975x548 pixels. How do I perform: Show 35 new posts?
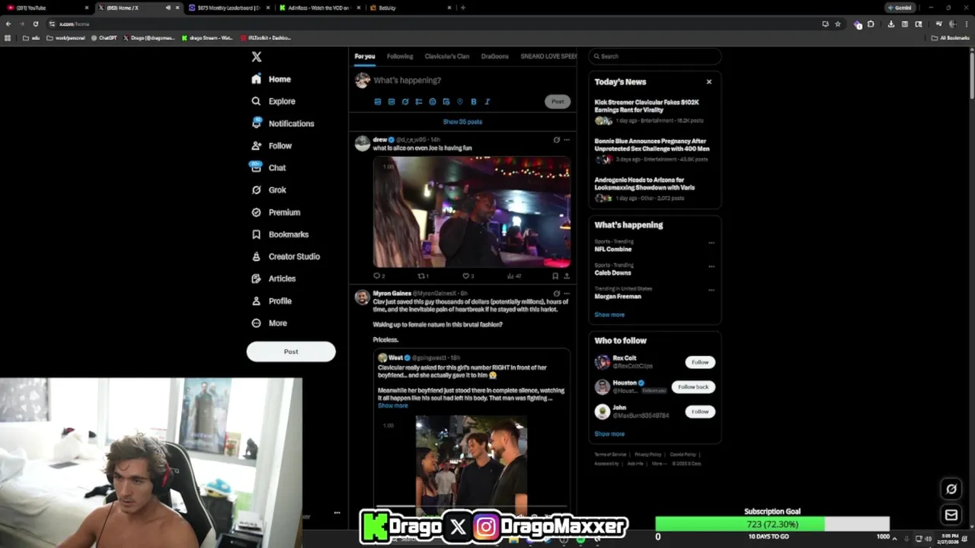coord(462,122)
